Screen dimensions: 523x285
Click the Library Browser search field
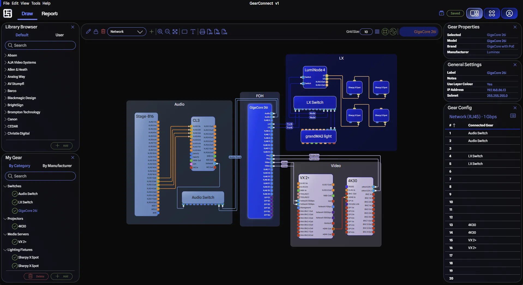click(x=40, y=45)
